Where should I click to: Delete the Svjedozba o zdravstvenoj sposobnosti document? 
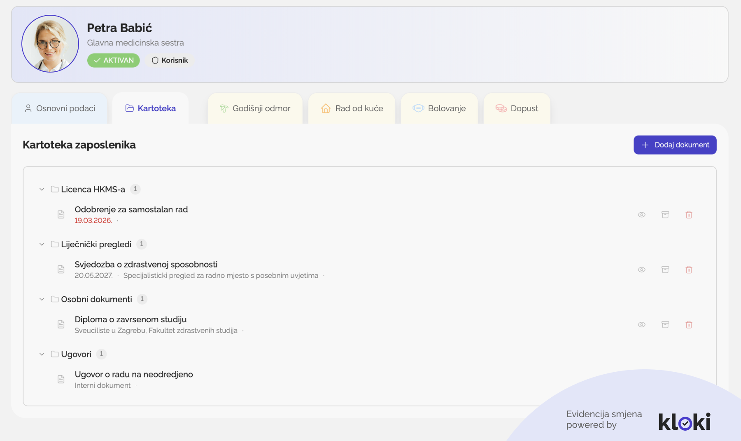(x=689, y=270)
